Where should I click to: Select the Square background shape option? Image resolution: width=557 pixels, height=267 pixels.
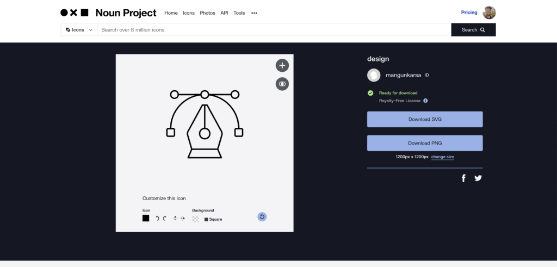(213, 219)
